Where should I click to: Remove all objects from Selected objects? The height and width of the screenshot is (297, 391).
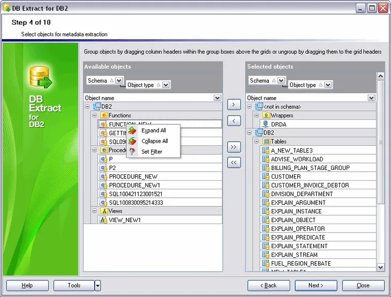234,163
